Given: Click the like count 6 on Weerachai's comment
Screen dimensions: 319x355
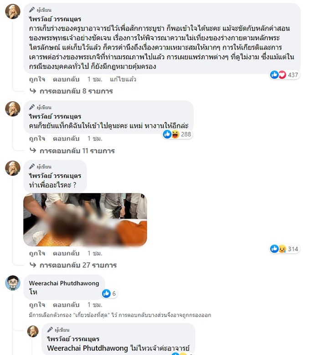Looking at the screenshot, I should (109, 293).
